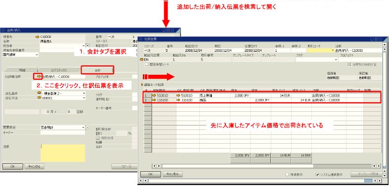Viewport: 389px width, 189px height.
Task: Click the 注釈 field showing 出荷/納入 - C10000
Action: click(358, 50)
